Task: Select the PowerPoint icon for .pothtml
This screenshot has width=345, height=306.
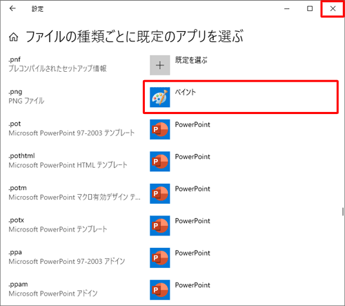Action: 160,162
